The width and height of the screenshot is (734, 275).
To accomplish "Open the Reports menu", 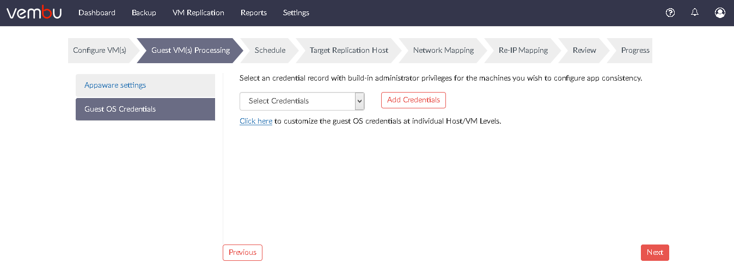I will (x=254, y=13).
